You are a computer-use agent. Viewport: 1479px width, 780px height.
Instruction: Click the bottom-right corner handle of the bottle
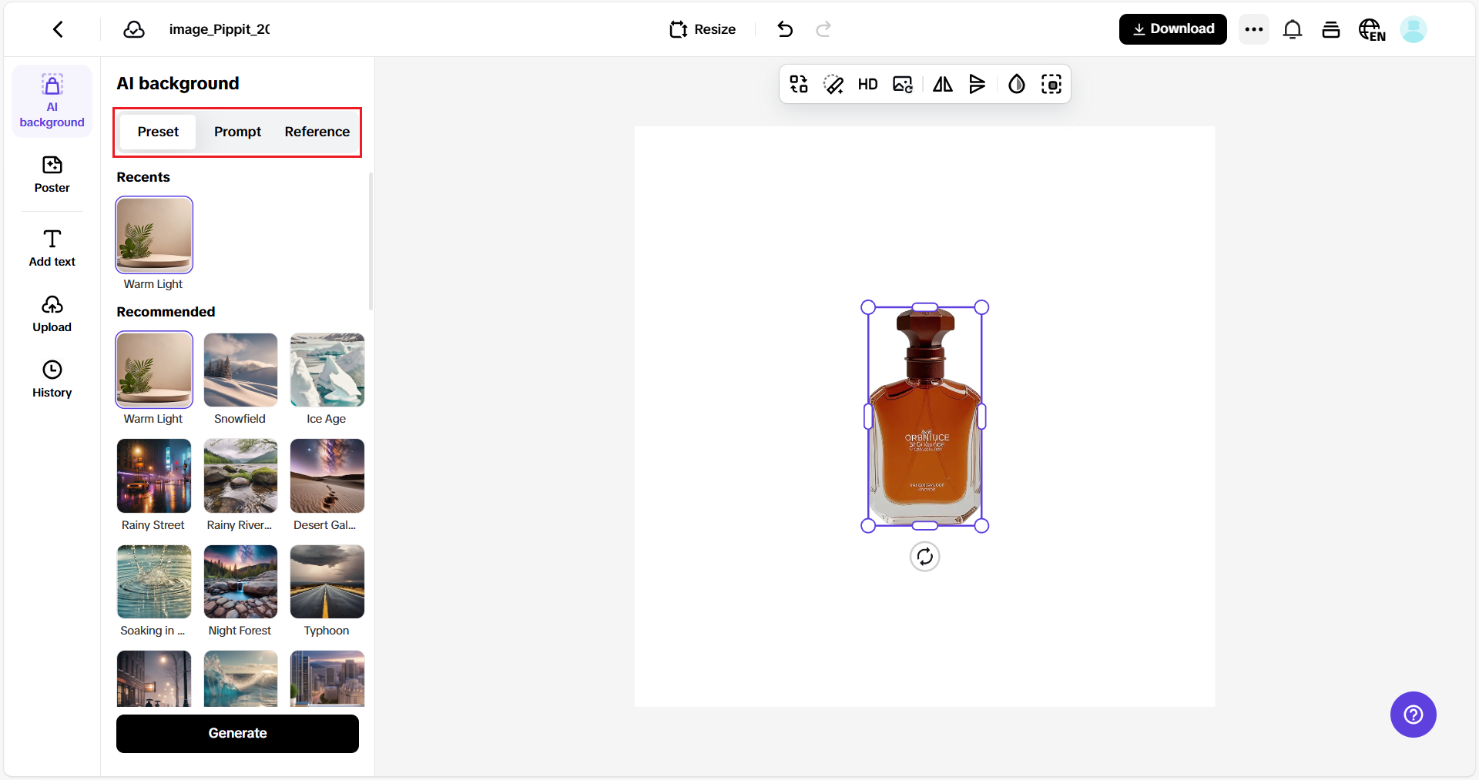981,526
